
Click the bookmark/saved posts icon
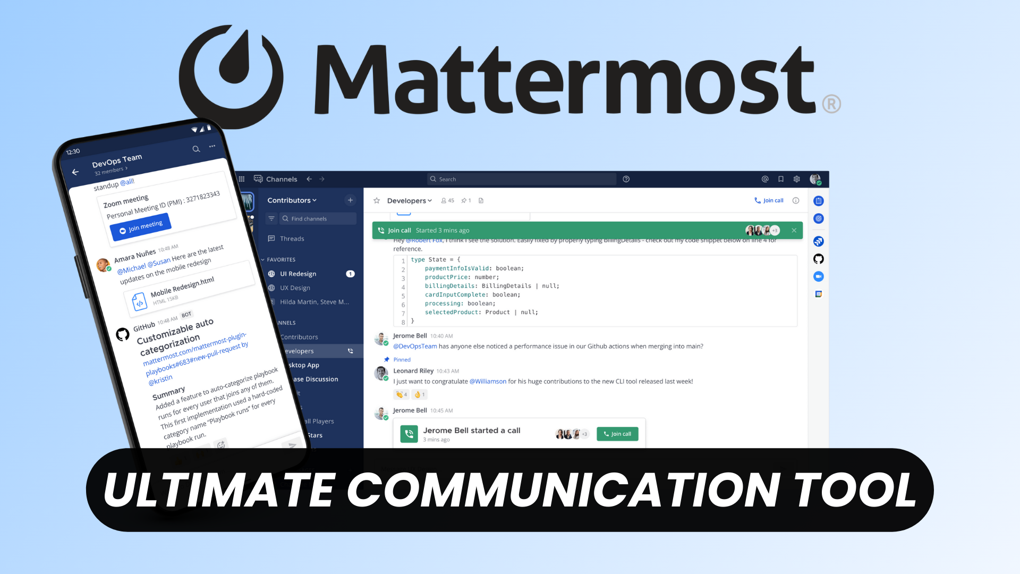click(x=780, y=180)
